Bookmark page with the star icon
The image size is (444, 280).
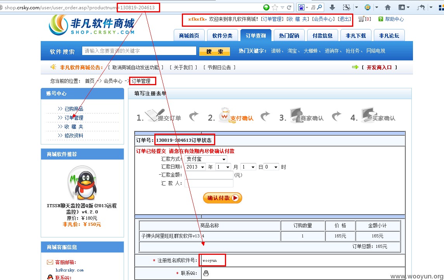pos(275,7)
